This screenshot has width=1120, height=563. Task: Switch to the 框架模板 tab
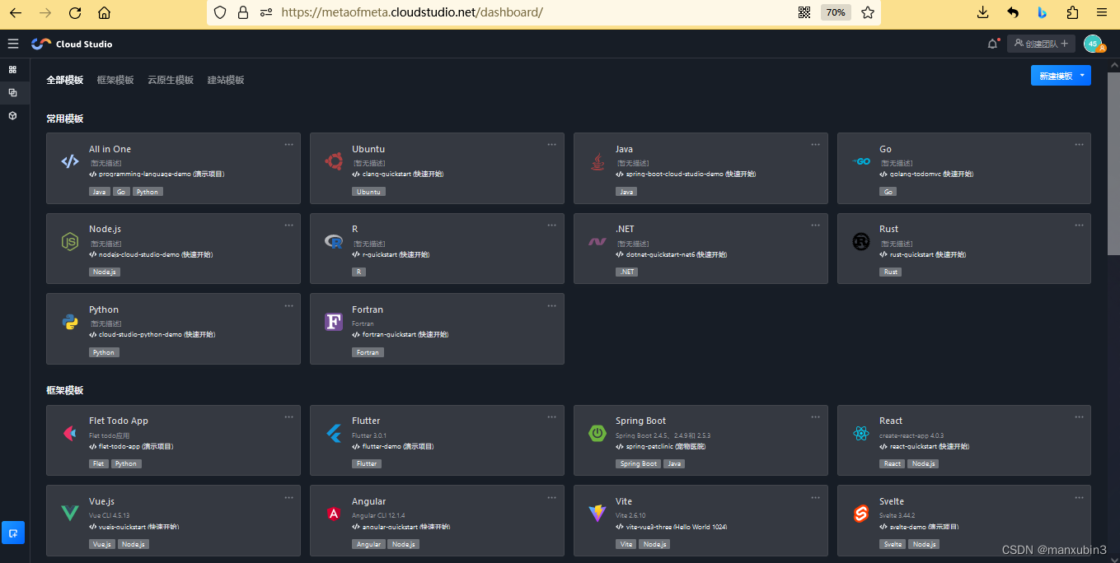(115, 80)
